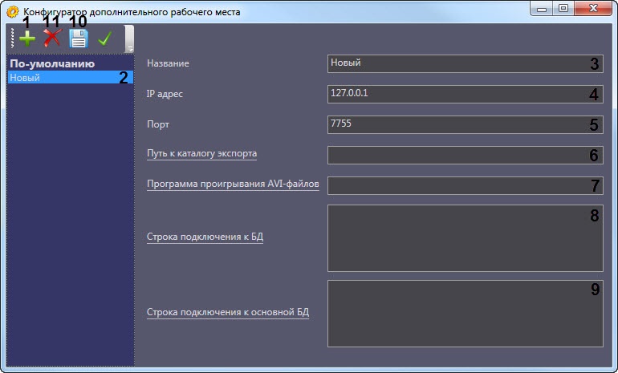This screenshot has width=618, height=373.
Task: Maximize the configurator window
Action: tap(563, 9)
